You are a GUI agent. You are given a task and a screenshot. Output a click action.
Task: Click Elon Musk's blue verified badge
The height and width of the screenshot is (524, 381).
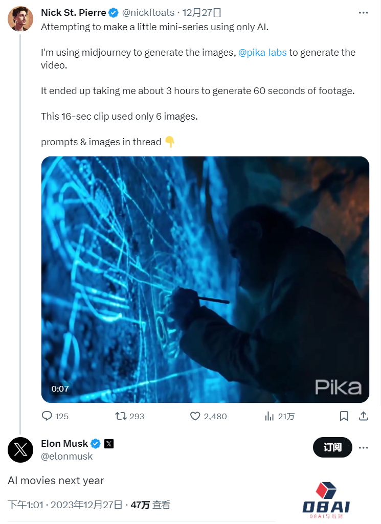[96, 443]
